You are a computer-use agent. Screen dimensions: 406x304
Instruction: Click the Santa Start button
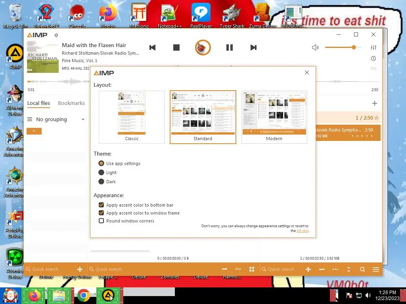click(10, 295)
